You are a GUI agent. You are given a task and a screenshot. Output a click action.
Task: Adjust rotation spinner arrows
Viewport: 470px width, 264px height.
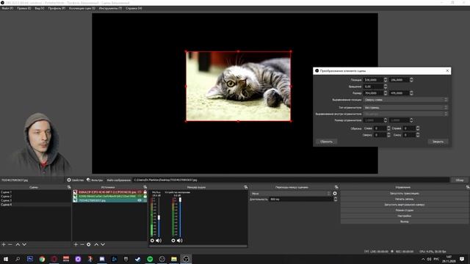tap(386, 87)
